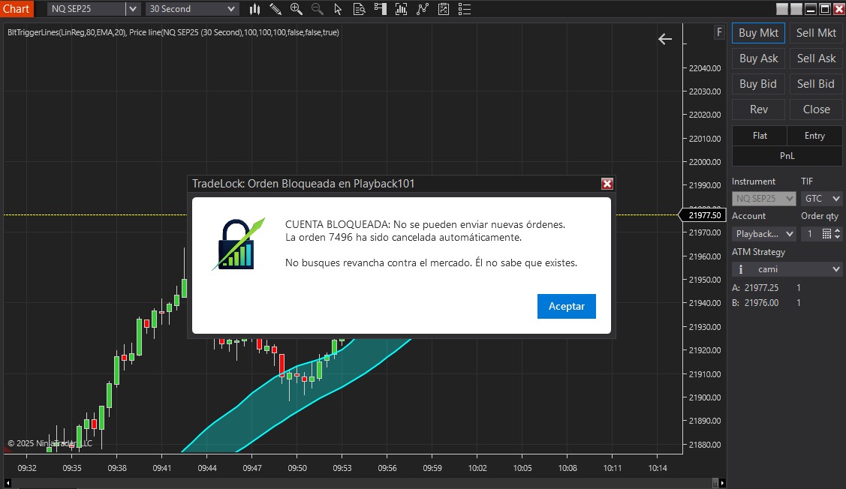Open the properties list icon
This screenshot has height=489, width=846.
tap(465, 9)
